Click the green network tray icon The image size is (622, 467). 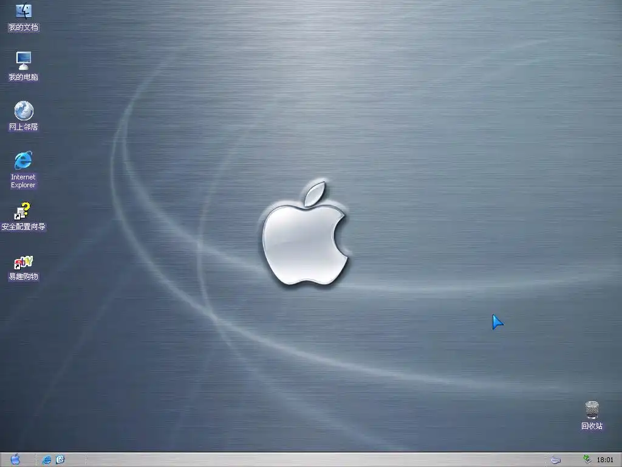tap(587, 459)
